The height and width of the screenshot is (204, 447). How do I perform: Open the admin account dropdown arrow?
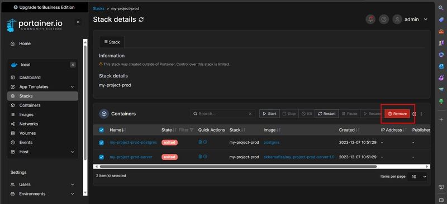426,20
